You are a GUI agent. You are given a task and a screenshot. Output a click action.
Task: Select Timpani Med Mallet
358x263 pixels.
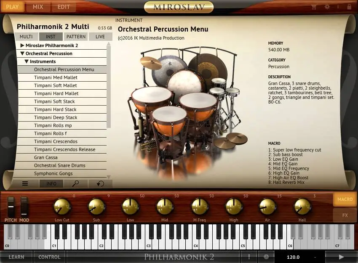click(x=62, y=77)
